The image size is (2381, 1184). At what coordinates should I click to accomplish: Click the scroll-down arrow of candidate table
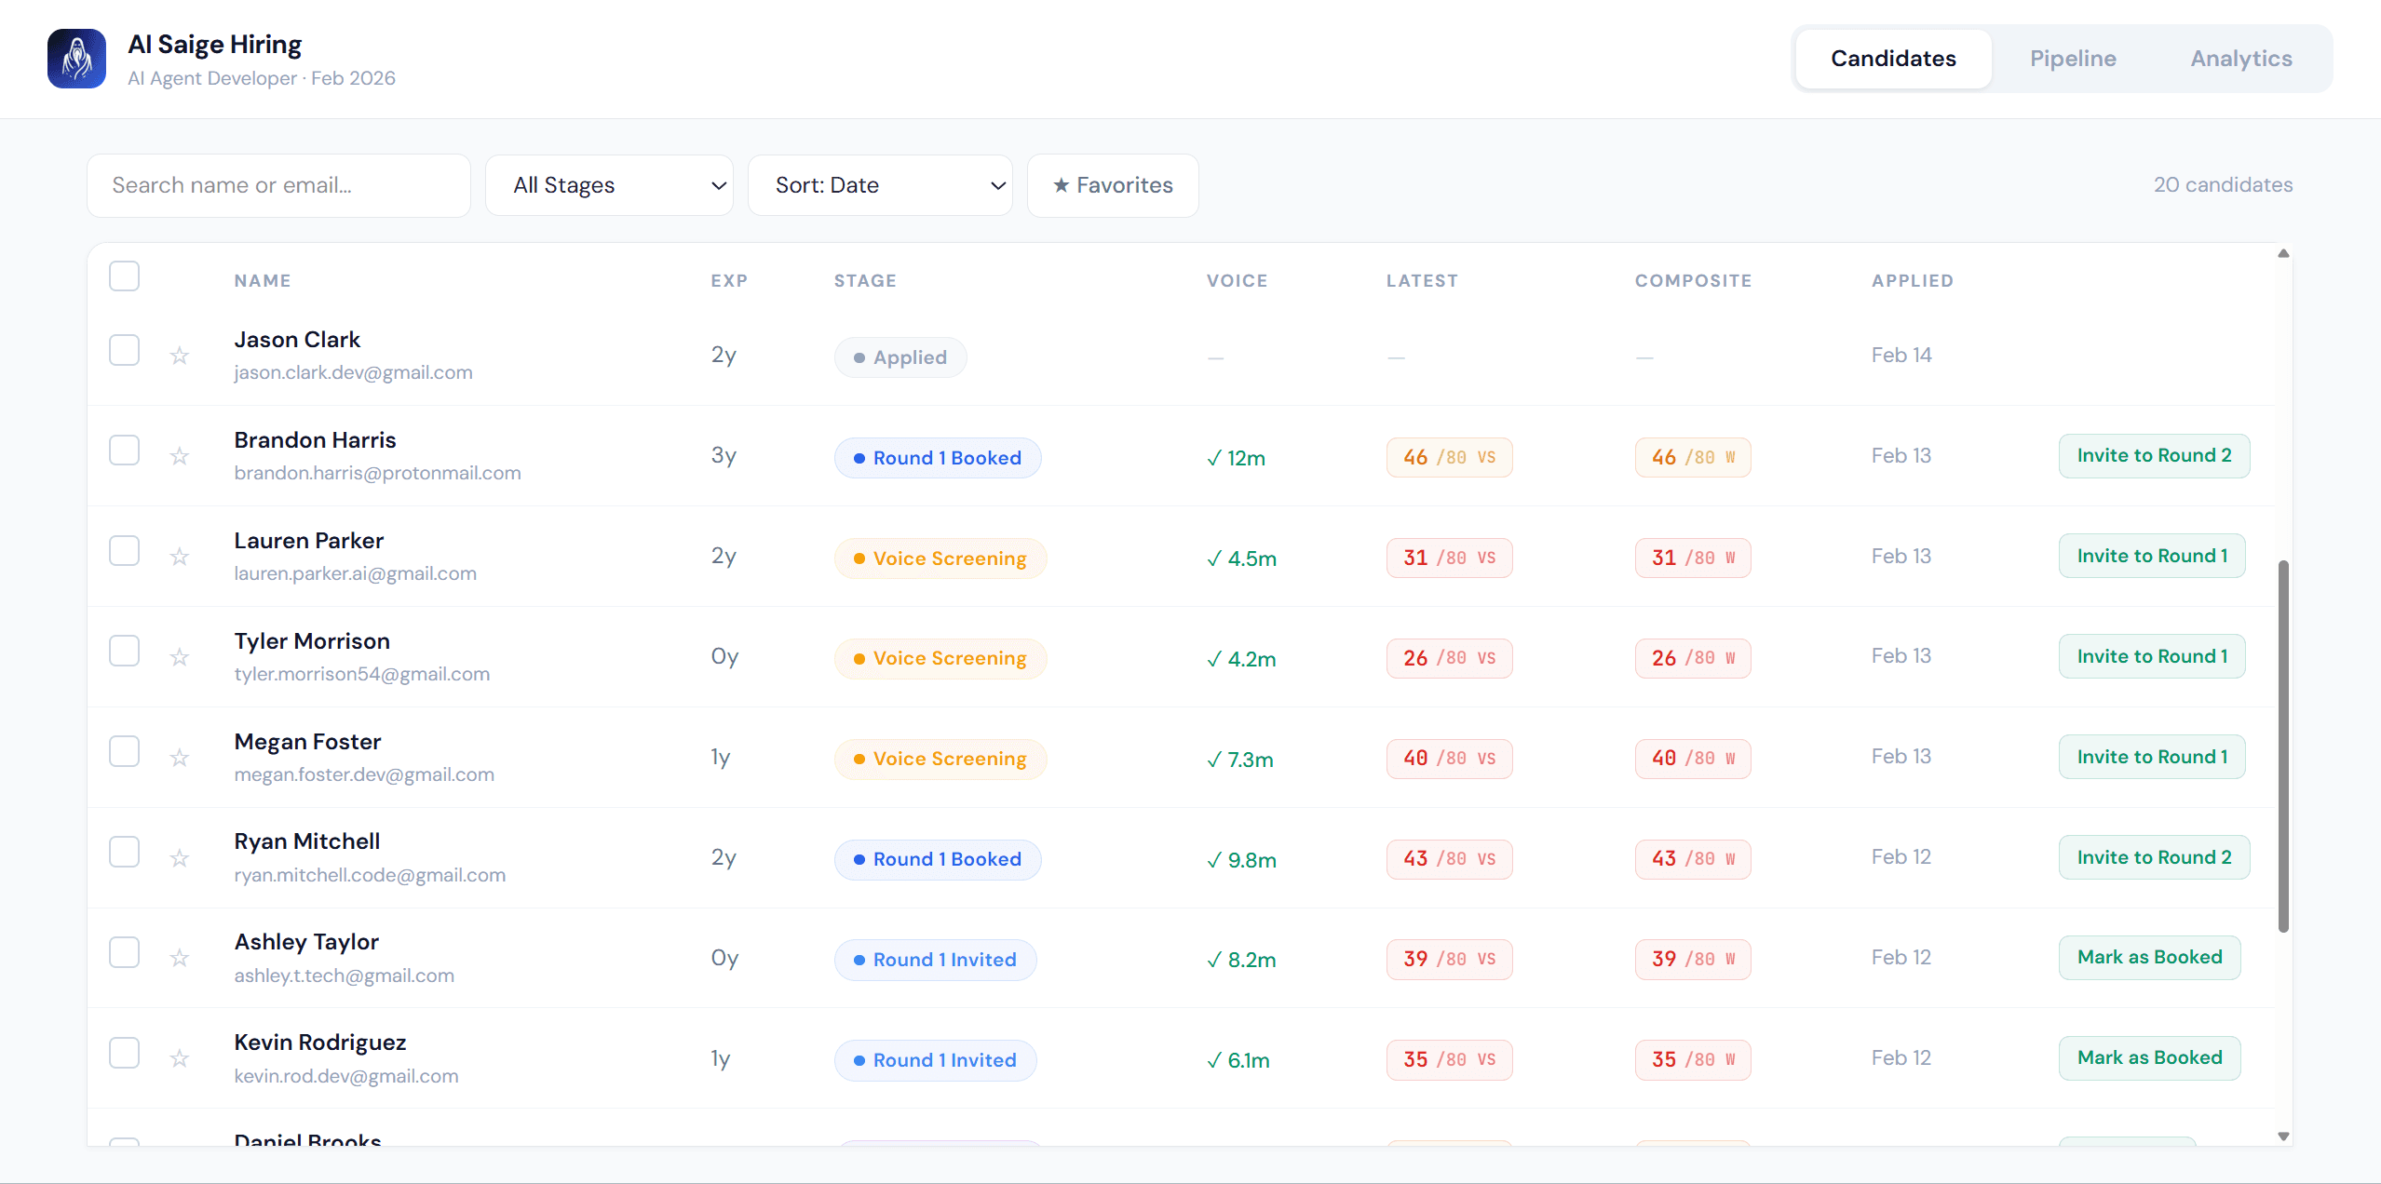pyautogui.click(x=2283, y=1136)
